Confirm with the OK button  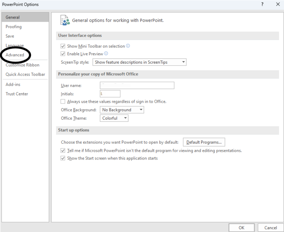[x=241, y=228]
